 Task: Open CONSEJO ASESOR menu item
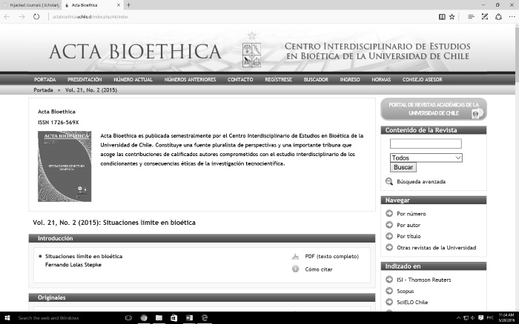point(423,80)
